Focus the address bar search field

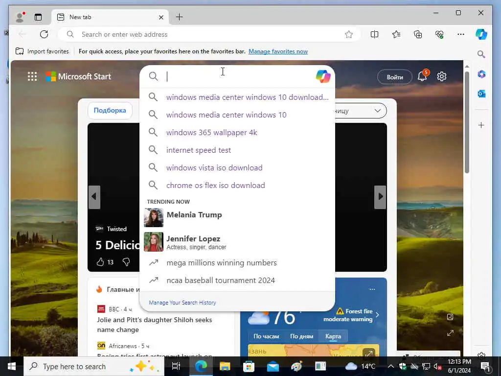coord(209,34)
